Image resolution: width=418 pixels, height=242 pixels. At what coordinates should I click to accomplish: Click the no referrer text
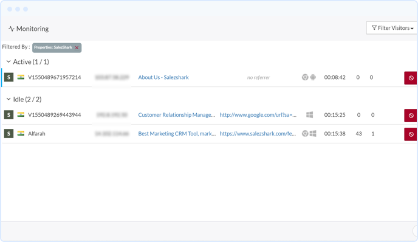258,77
